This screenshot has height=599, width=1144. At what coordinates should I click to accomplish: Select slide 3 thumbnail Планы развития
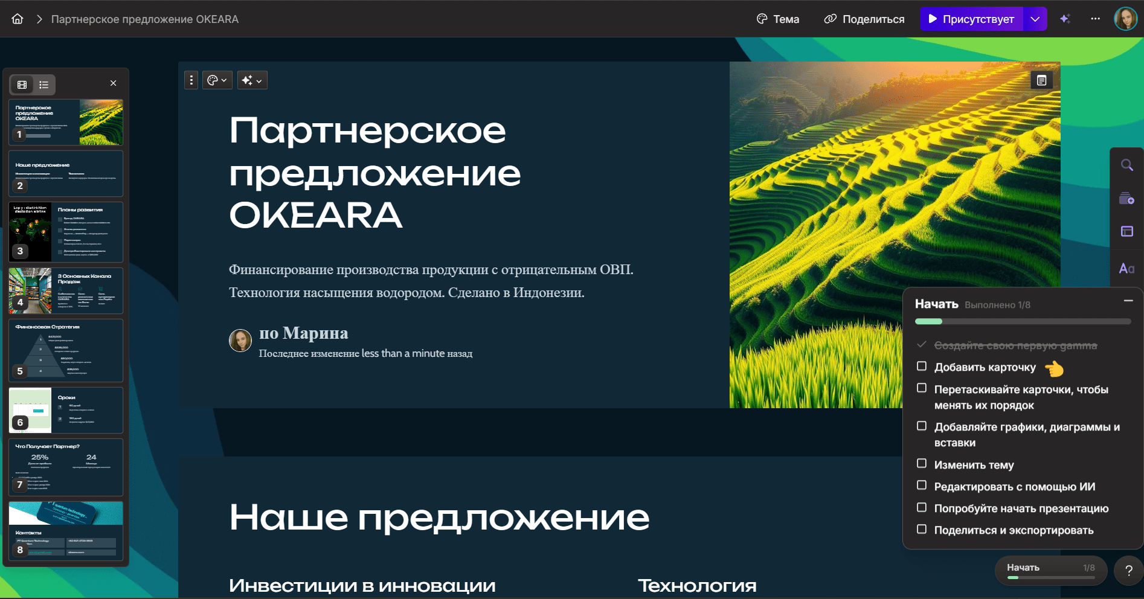pyautogui.click(x=66, y=232)
